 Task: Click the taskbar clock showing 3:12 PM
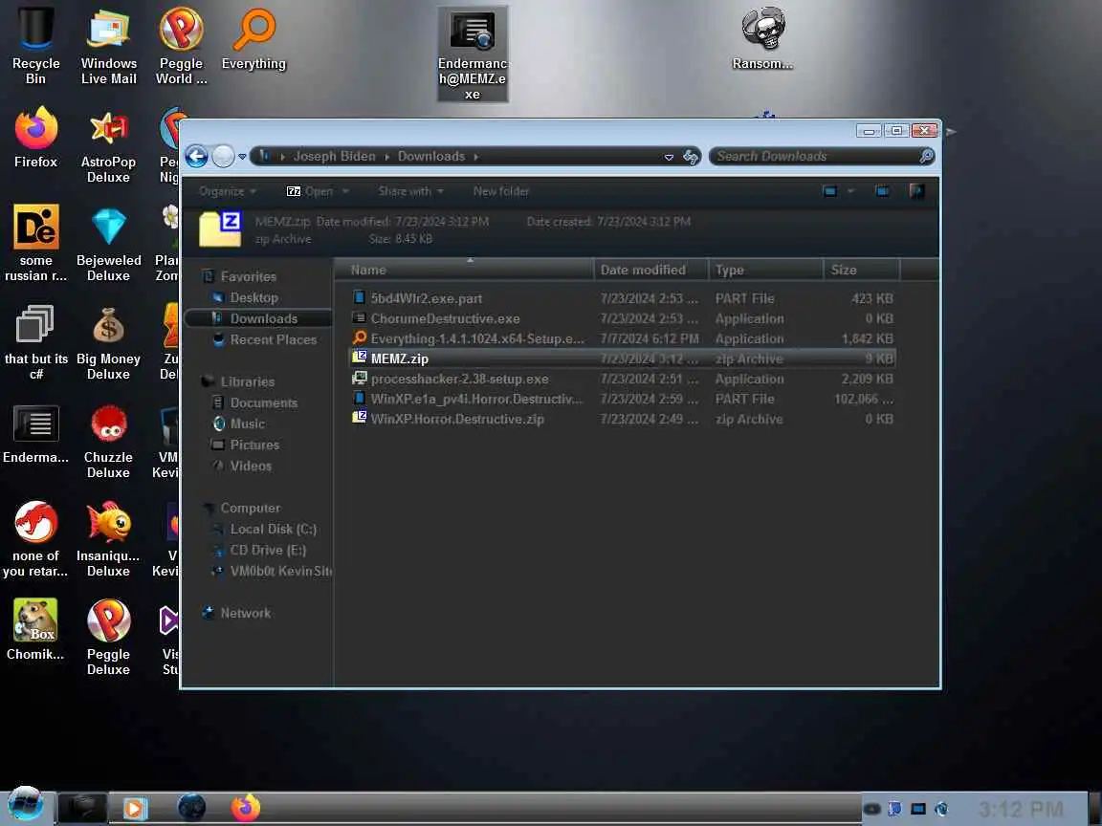(1021, 809)
